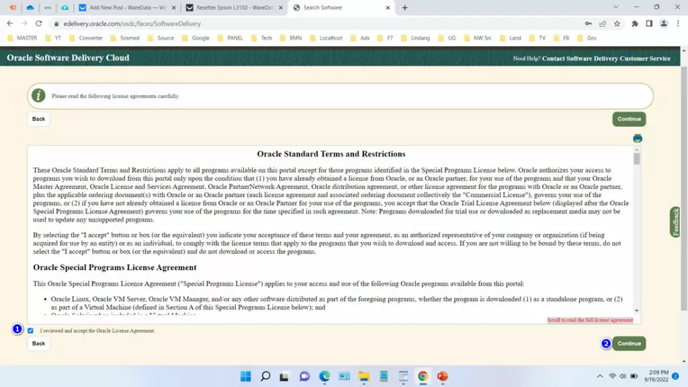Viewport: 688px width, 387px height.
Task: Open Contact Software Delivery Customer Service link
Action: click(x=606, y=58)
